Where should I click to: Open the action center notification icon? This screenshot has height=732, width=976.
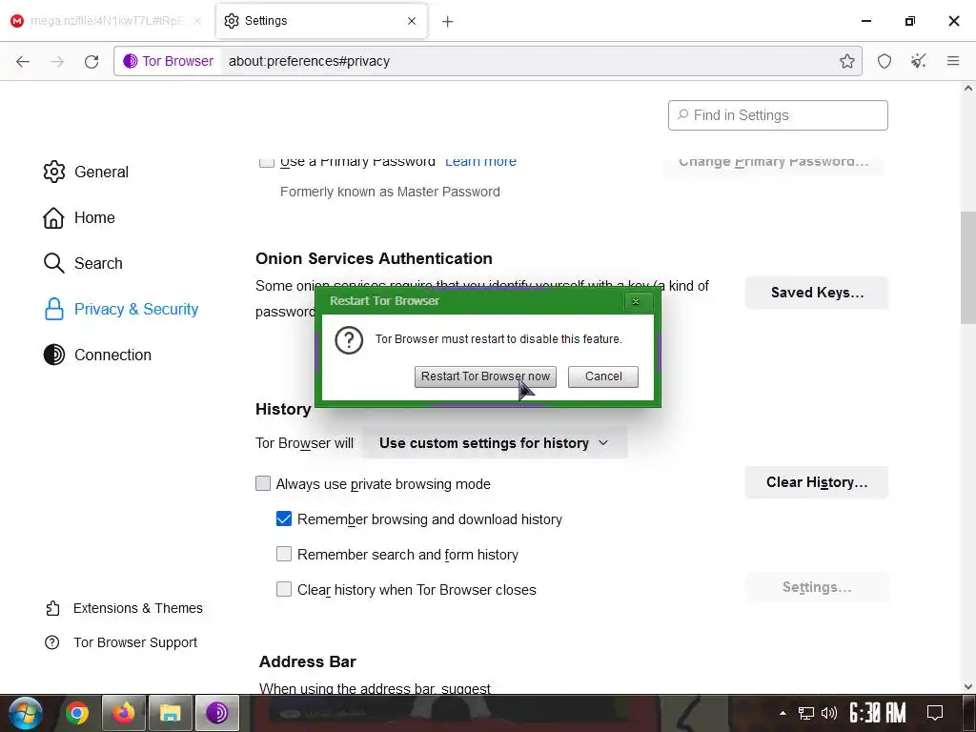[x=935, y=713]
